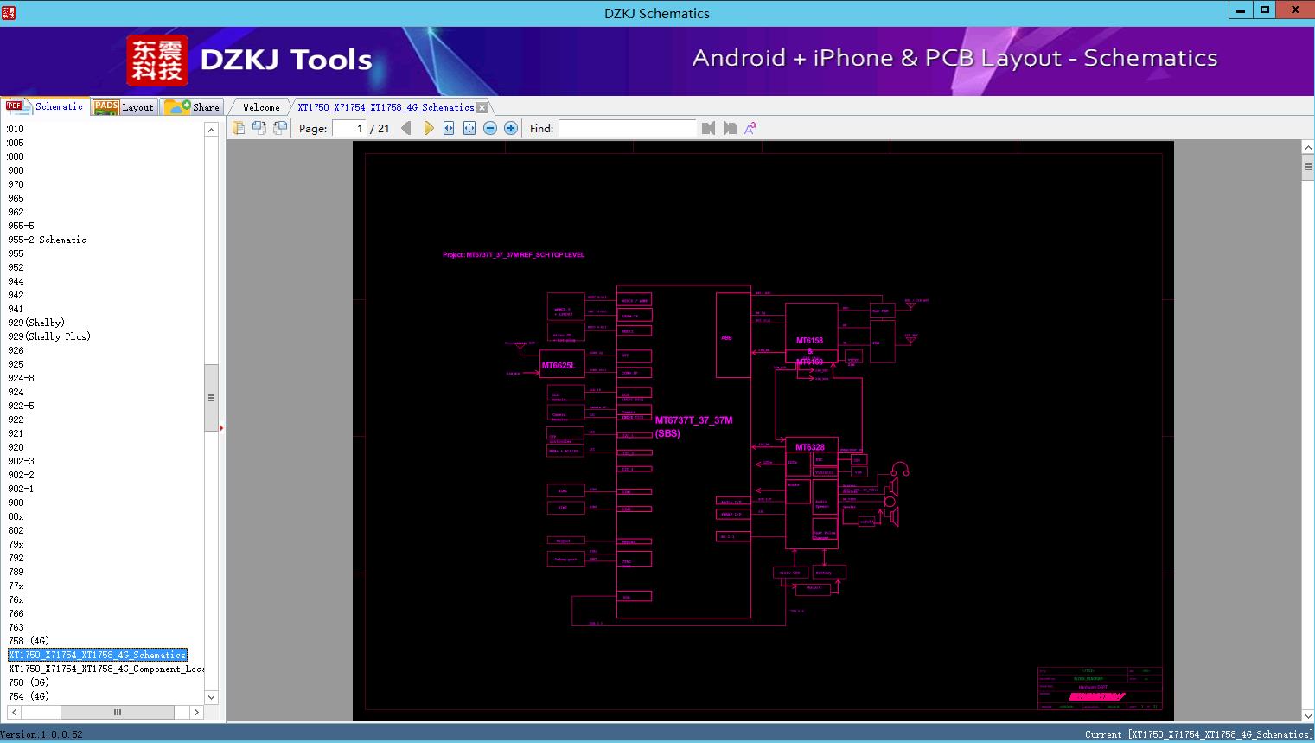This screenshot has height=743, width=1315.
Task: Click the fit page icon
Action: pos(469,128)
